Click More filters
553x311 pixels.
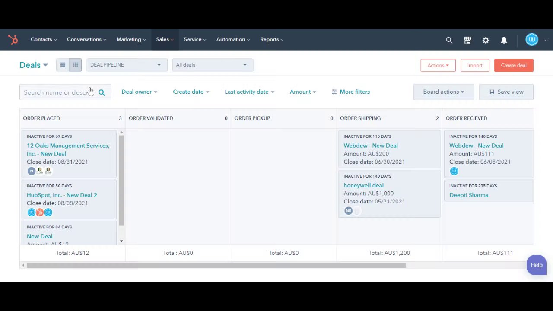[350, 92]
